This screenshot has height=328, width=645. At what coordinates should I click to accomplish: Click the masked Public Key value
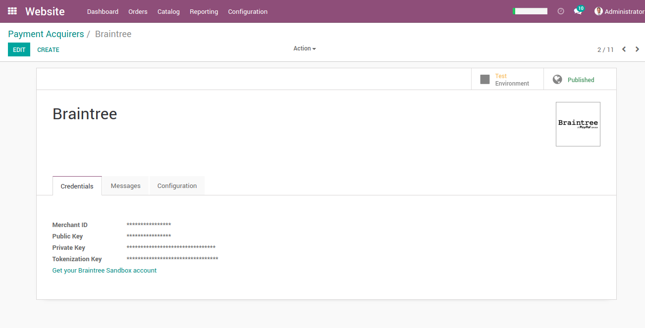149,236
